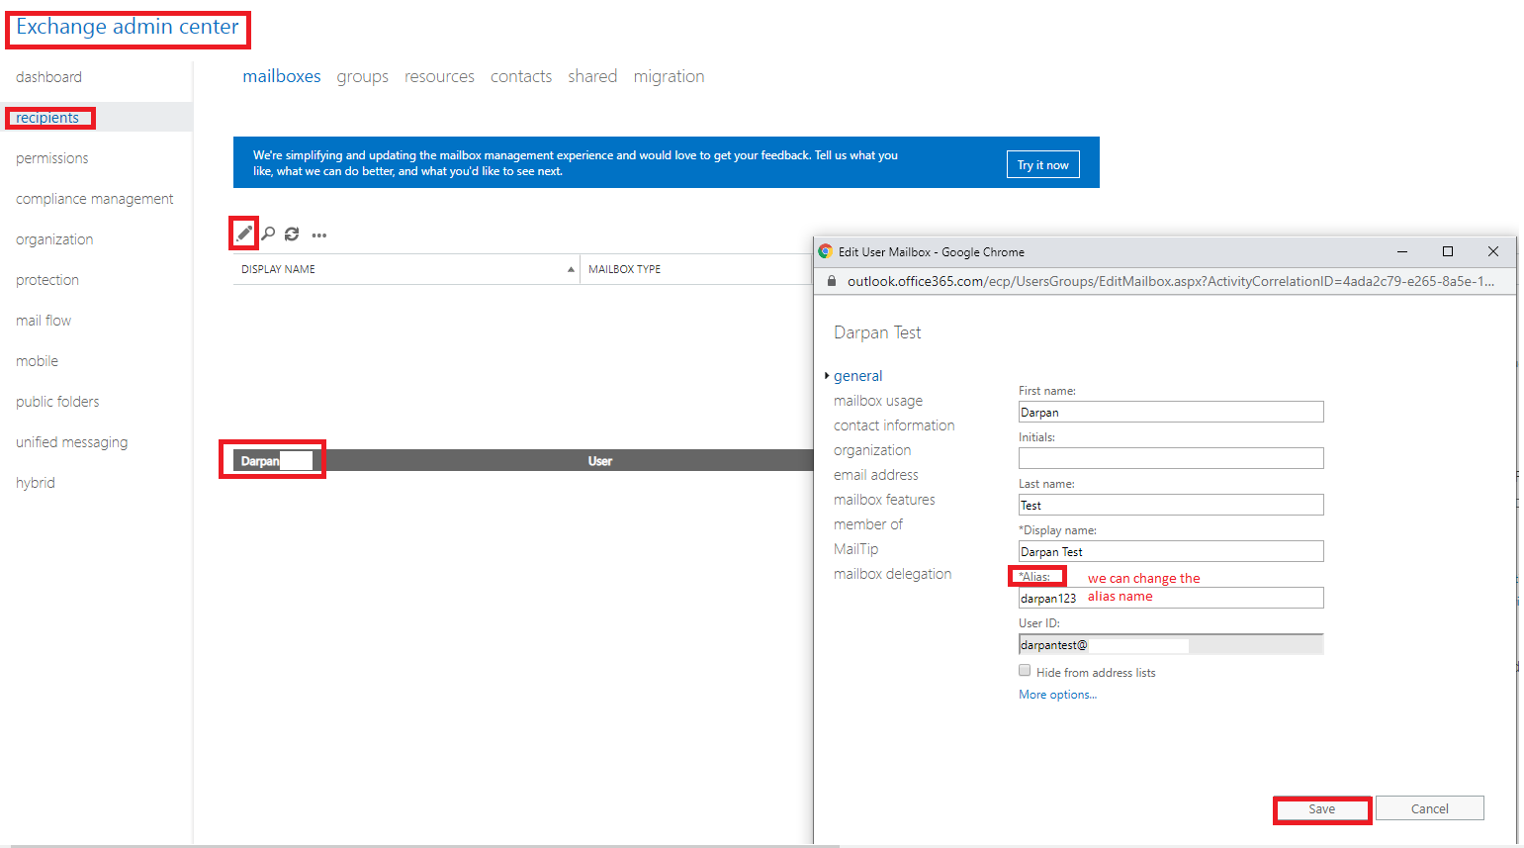Open the contacts tab
The image size is (1524, 848).
[x=521, y=76]
